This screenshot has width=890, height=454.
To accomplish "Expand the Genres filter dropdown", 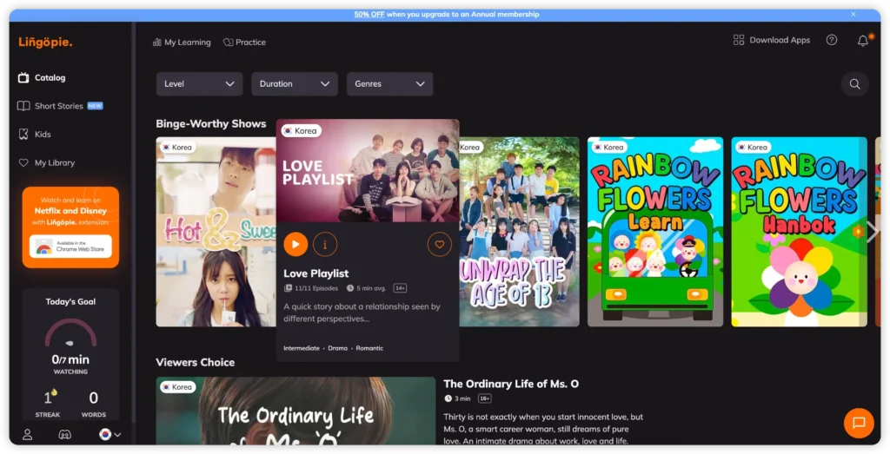I will [390, 84].
